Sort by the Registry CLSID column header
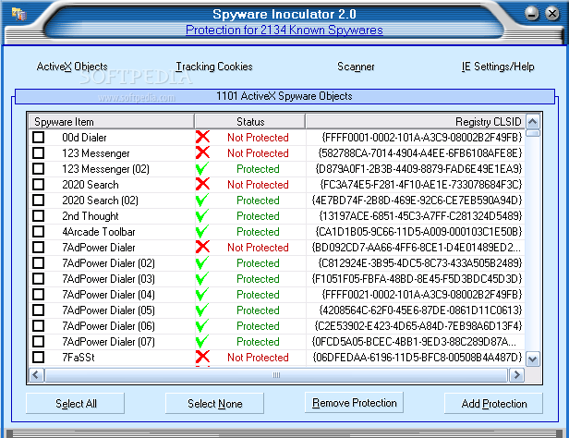This screenshot has width=569, height=438. point(415,122)
